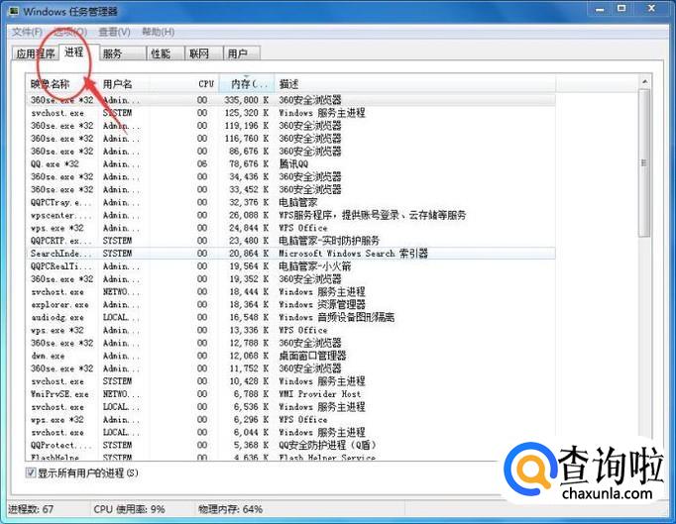
Task: Click 电脑管家-实时防护服务 description
Action: point(329,241)
